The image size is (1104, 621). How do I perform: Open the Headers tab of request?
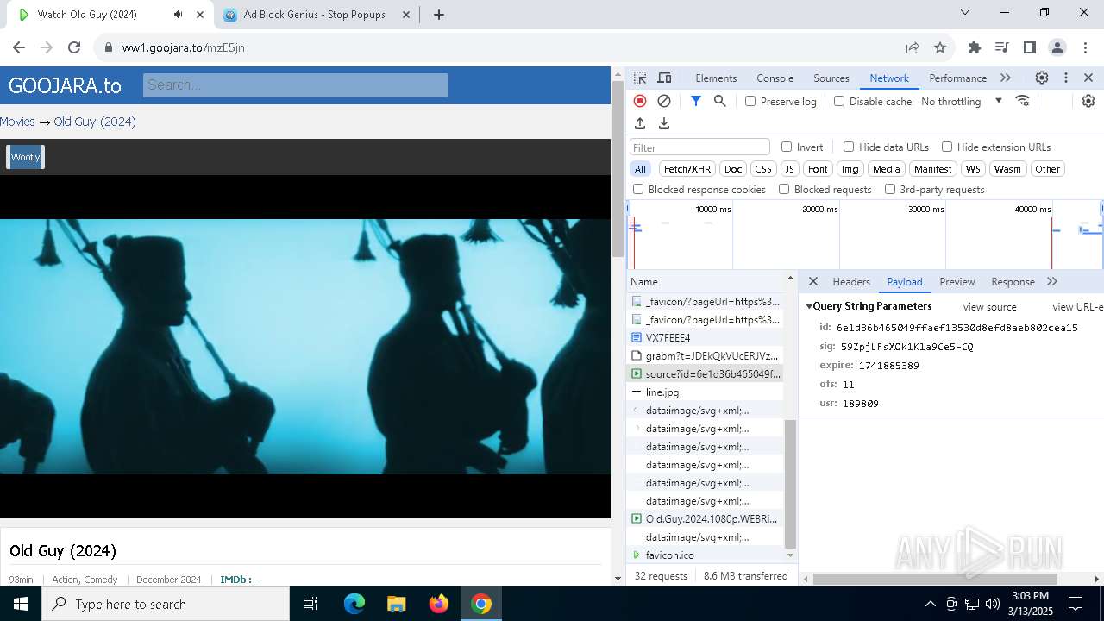tap(851, 281)
